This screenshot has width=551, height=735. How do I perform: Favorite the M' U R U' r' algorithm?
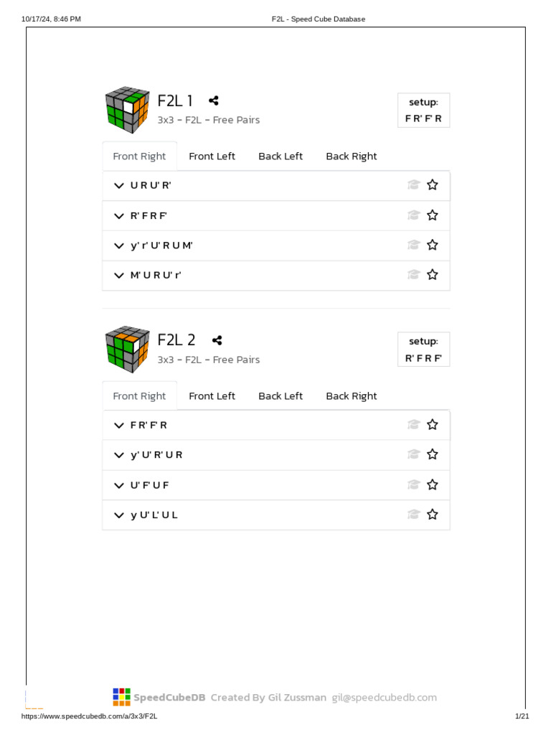tap(433, 275)
